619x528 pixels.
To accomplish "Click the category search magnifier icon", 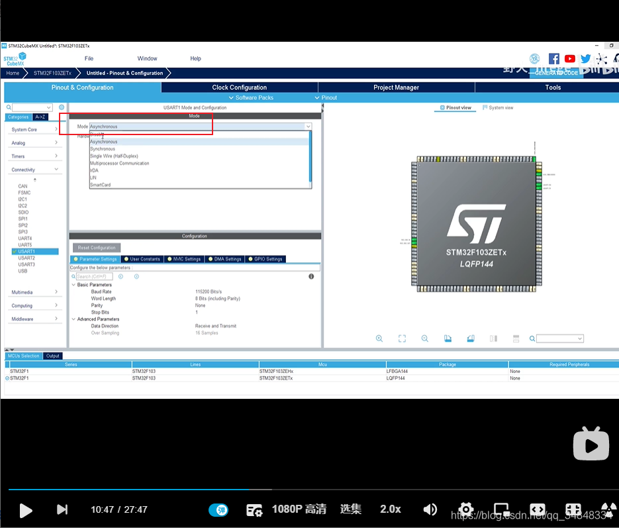I will pos(9,107).
